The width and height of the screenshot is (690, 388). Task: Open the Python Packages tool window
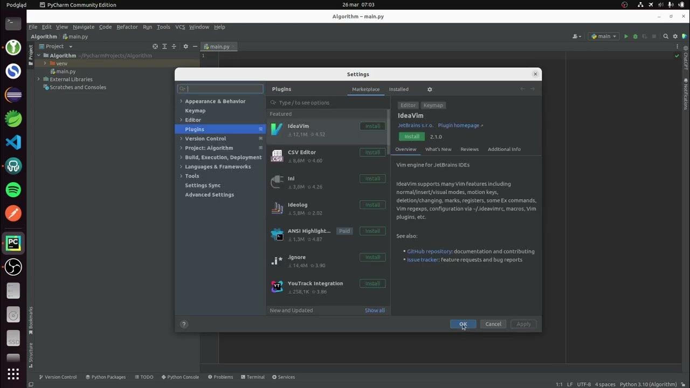[105, 377]
